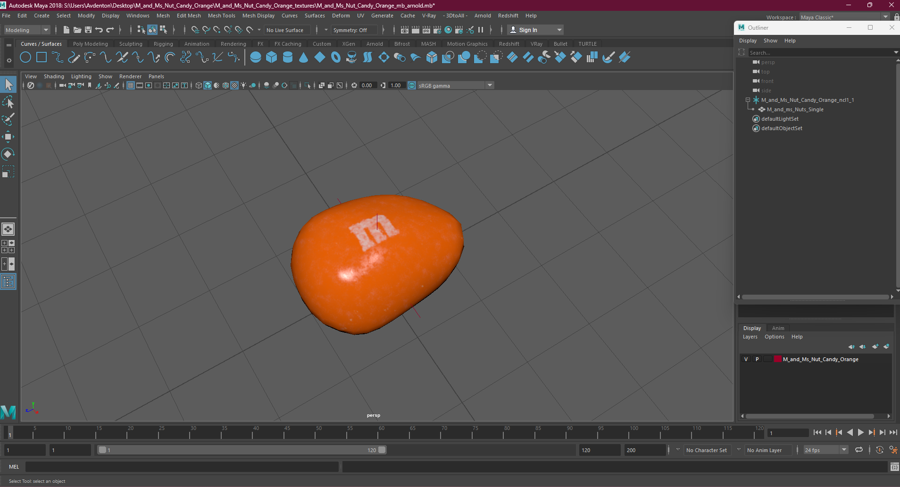Open the Workspace Maya Classic dropdown
Image resolution: width=900 pixels, height=487 pixels.
[x=844, y=17]
